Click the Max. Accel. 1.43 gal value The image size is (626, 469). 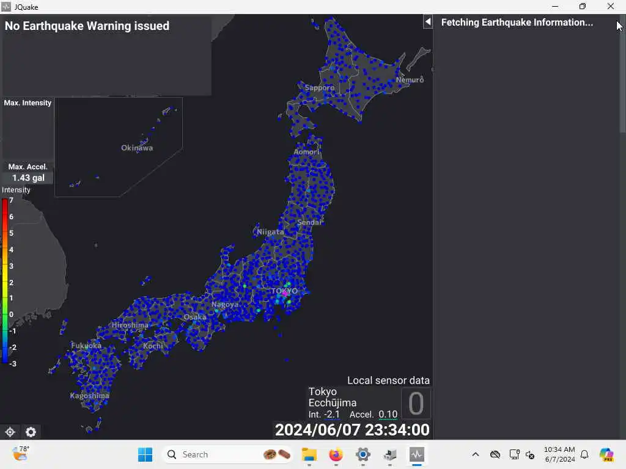[x=28, y=178]
